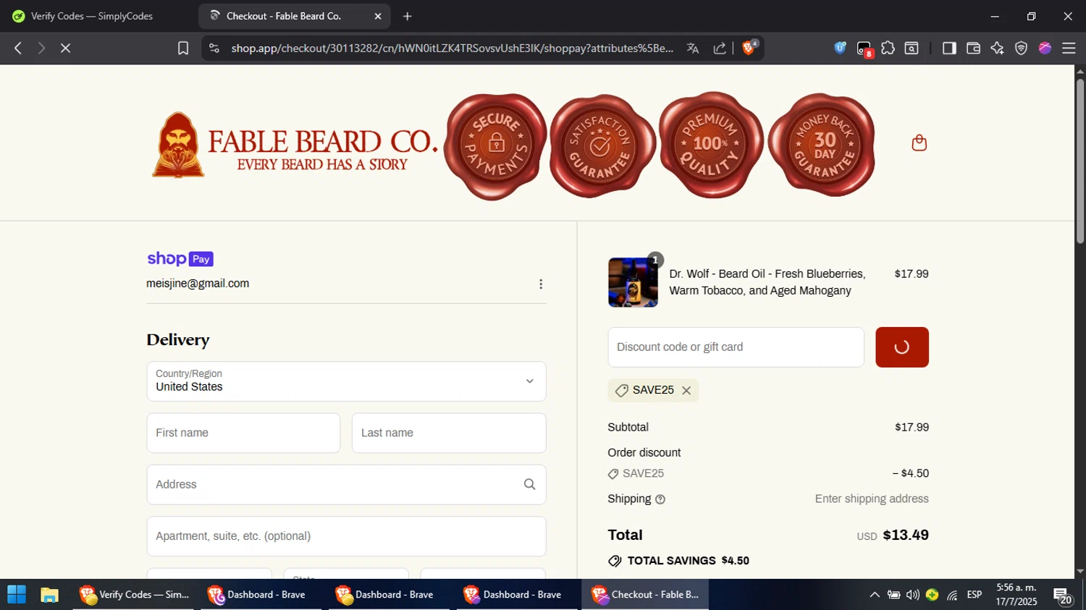Open the Bitwarden shield extension icon
The image size is (1086, 610).
(840, 48)
